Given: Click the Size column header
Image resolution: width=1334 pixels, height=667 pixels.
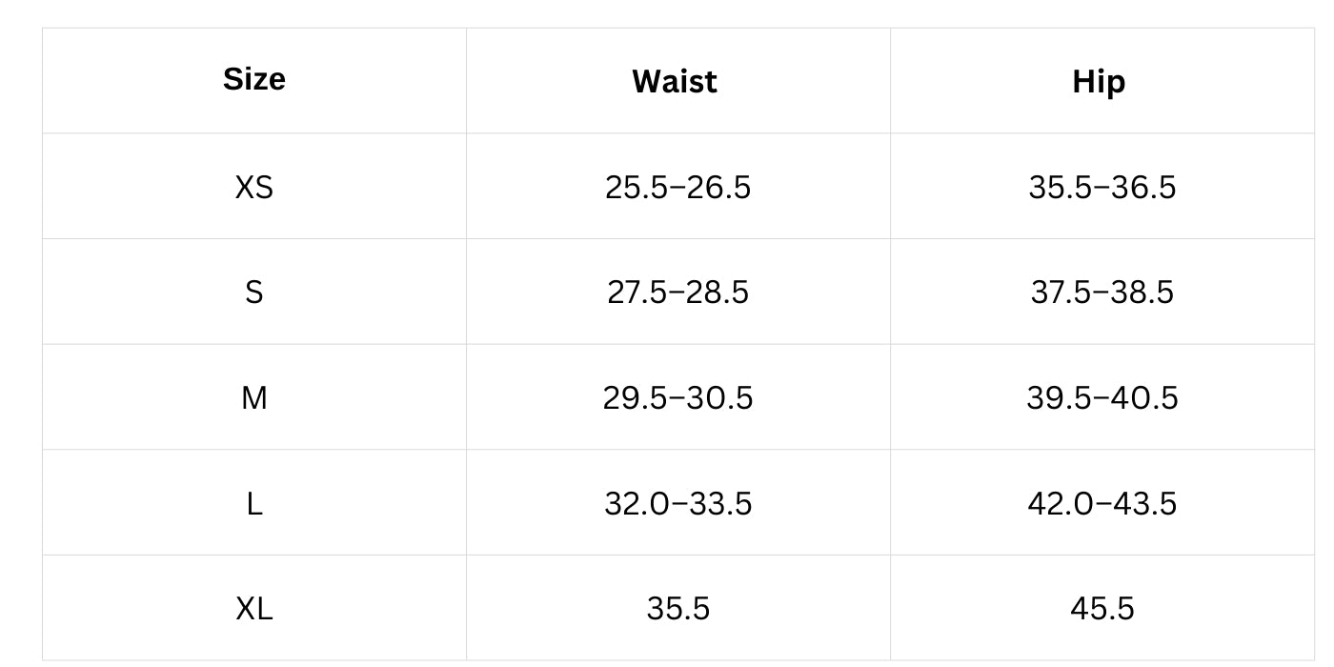Looking at the screenshot, I should [254, 80].
